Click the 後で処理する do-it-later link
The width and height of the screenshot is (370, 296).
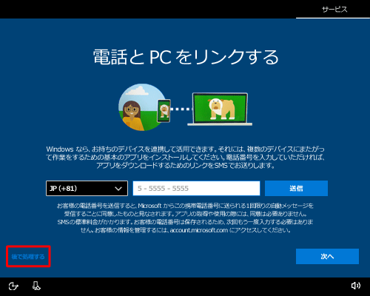coord(28,257)
